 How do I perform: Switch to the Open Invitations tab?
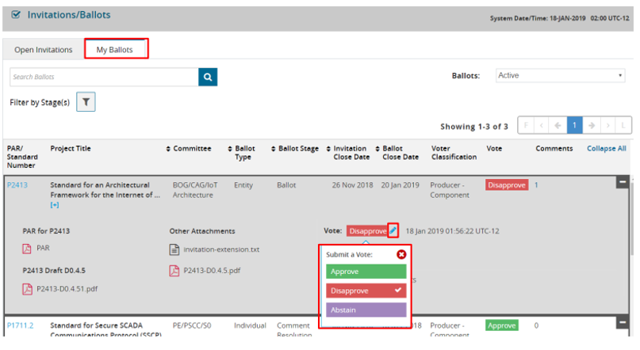point(44,50)
